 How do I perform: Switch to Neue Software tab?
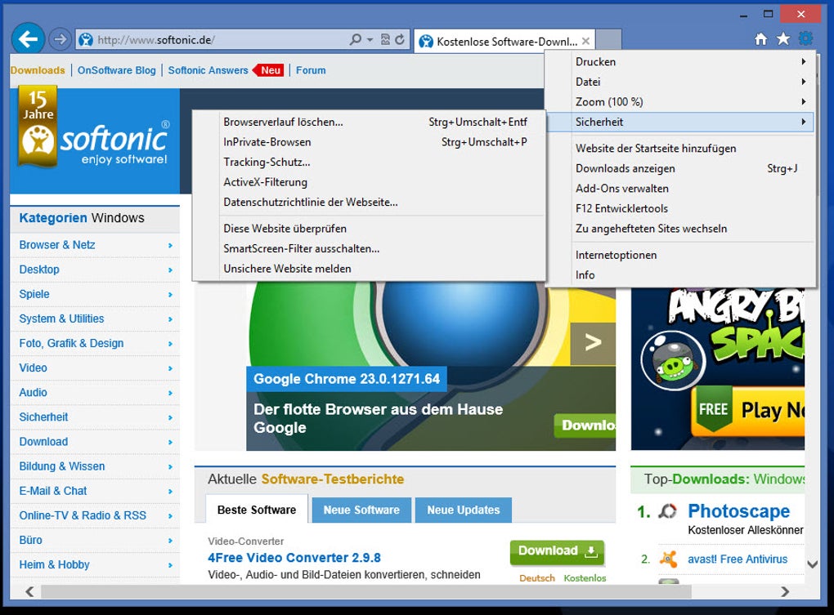tap(361, 510)
